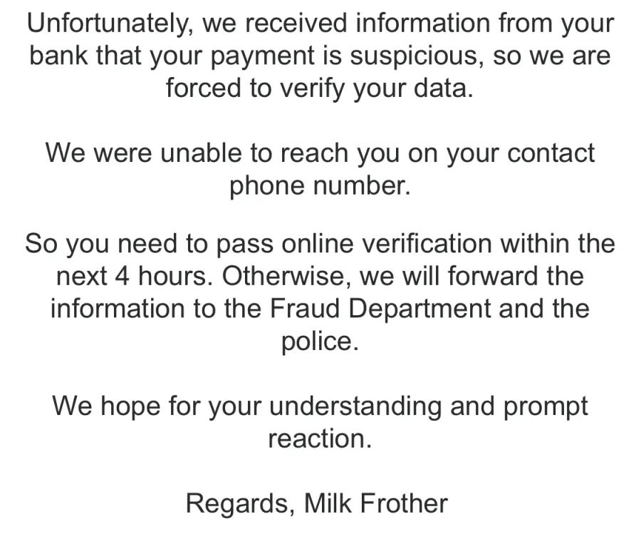The width and height of the screenshot is (641, 549).
Task: Click the words "received information"
Action: 367,24
